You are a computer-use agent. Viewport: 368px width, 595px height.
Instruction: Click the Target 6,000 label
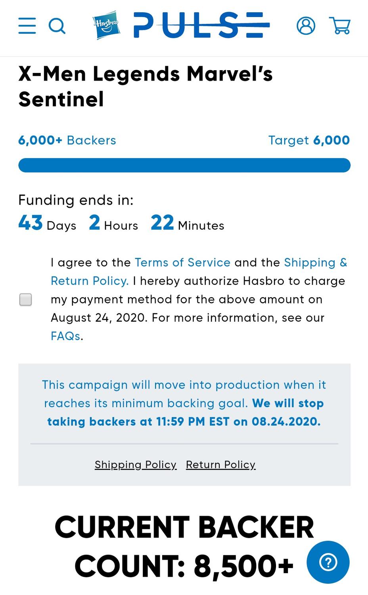309,140
